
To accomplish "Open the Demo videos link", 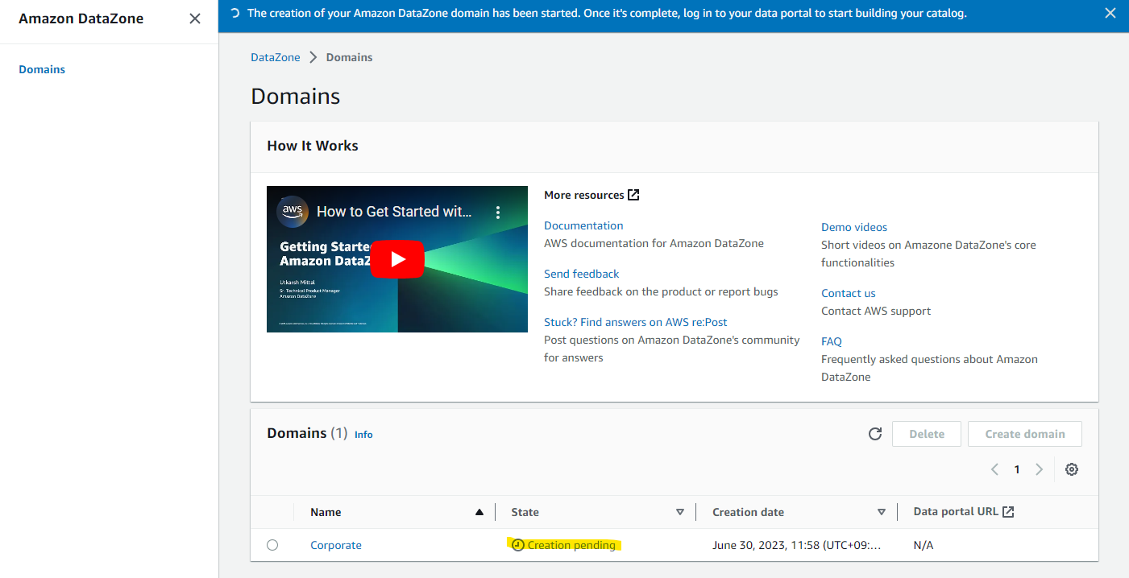I will coord(854,227).
